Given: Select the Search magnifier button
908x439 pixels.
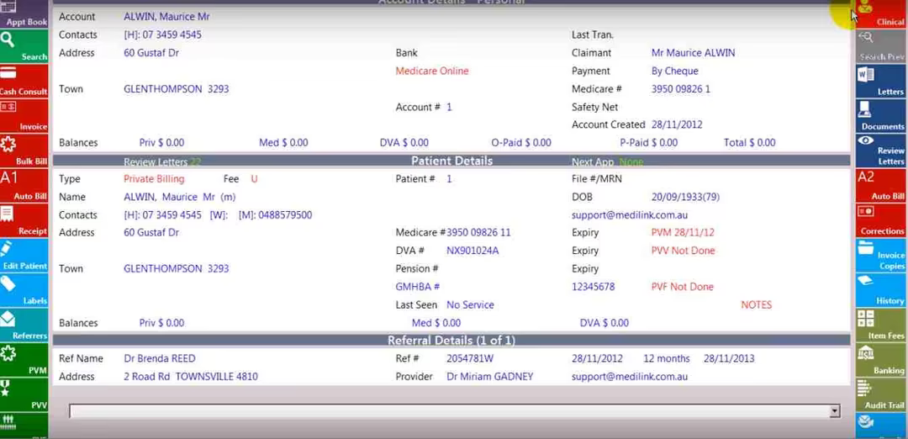Looking at the screenshot, I should 24,46.
